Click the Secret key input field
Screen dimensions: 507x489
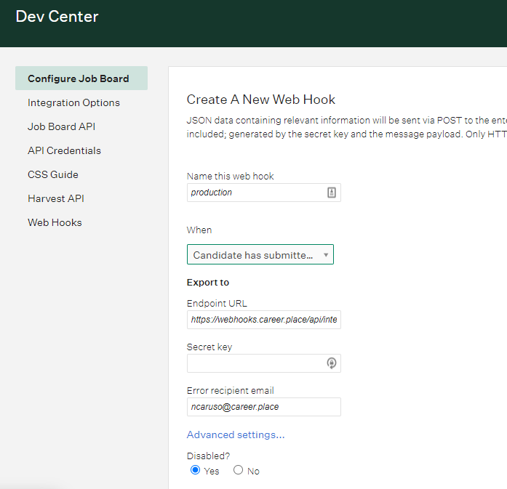tap(264, 363)
